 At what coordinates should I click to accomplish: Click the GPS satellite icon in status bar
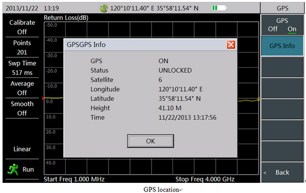pos(104,8)
